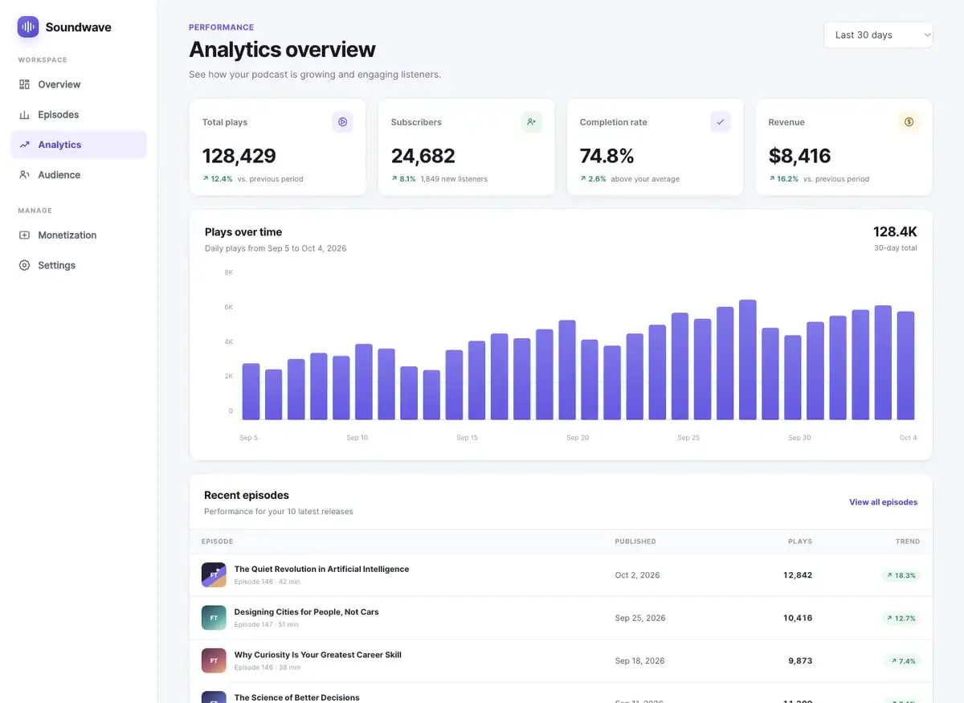Click the 128.4K 30-day total value
This screenshot has width=964, height=703.
click(x=895, y=232)
